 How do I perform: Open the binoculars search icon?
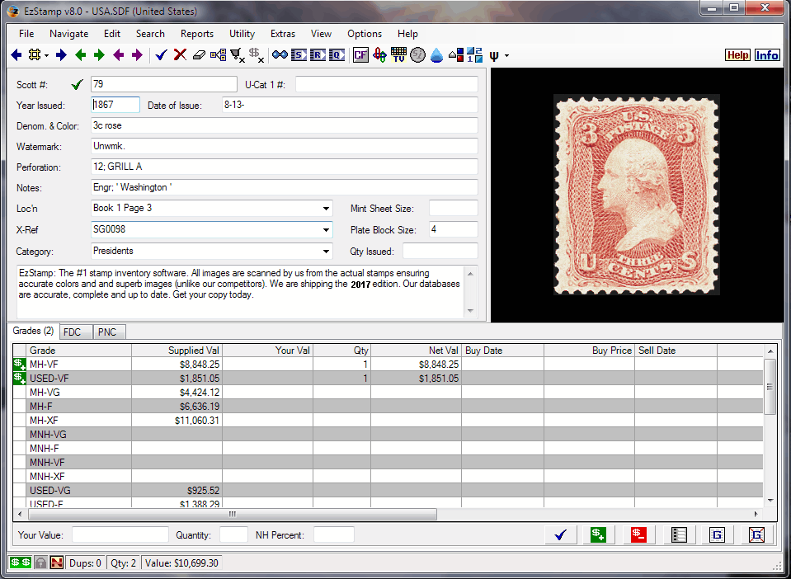(x=280, y=54)
